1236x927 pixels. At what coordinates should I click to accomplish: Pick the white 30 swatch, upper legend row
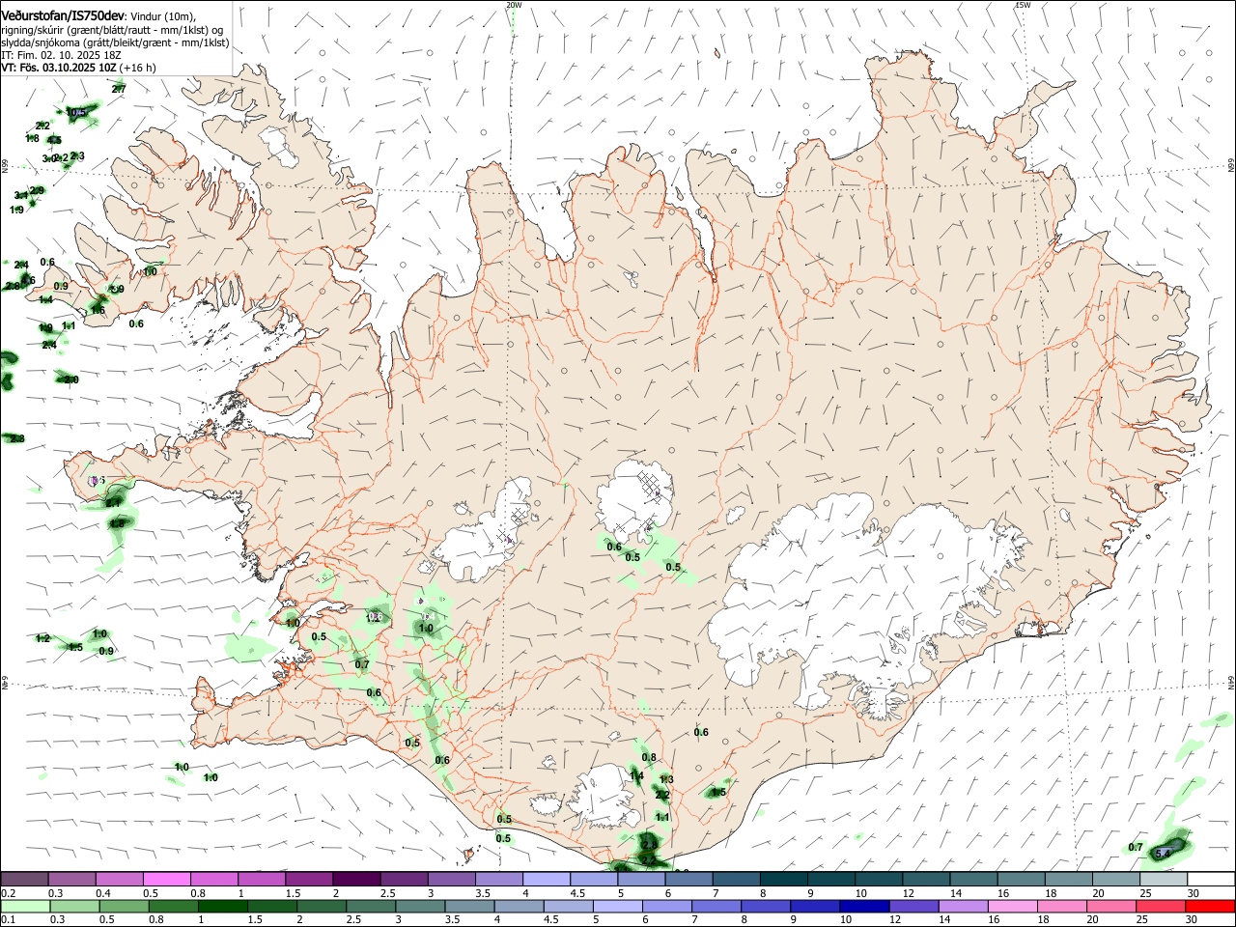tap(1211, 879)
